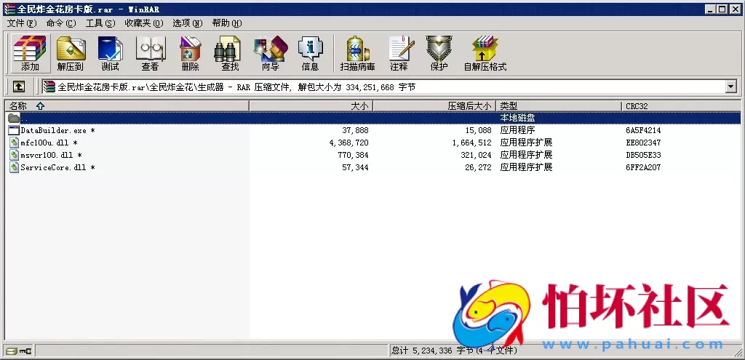Sort by 名称 column header
The width and height of the screenshot is (745, 360).
[x=127, y=106]
